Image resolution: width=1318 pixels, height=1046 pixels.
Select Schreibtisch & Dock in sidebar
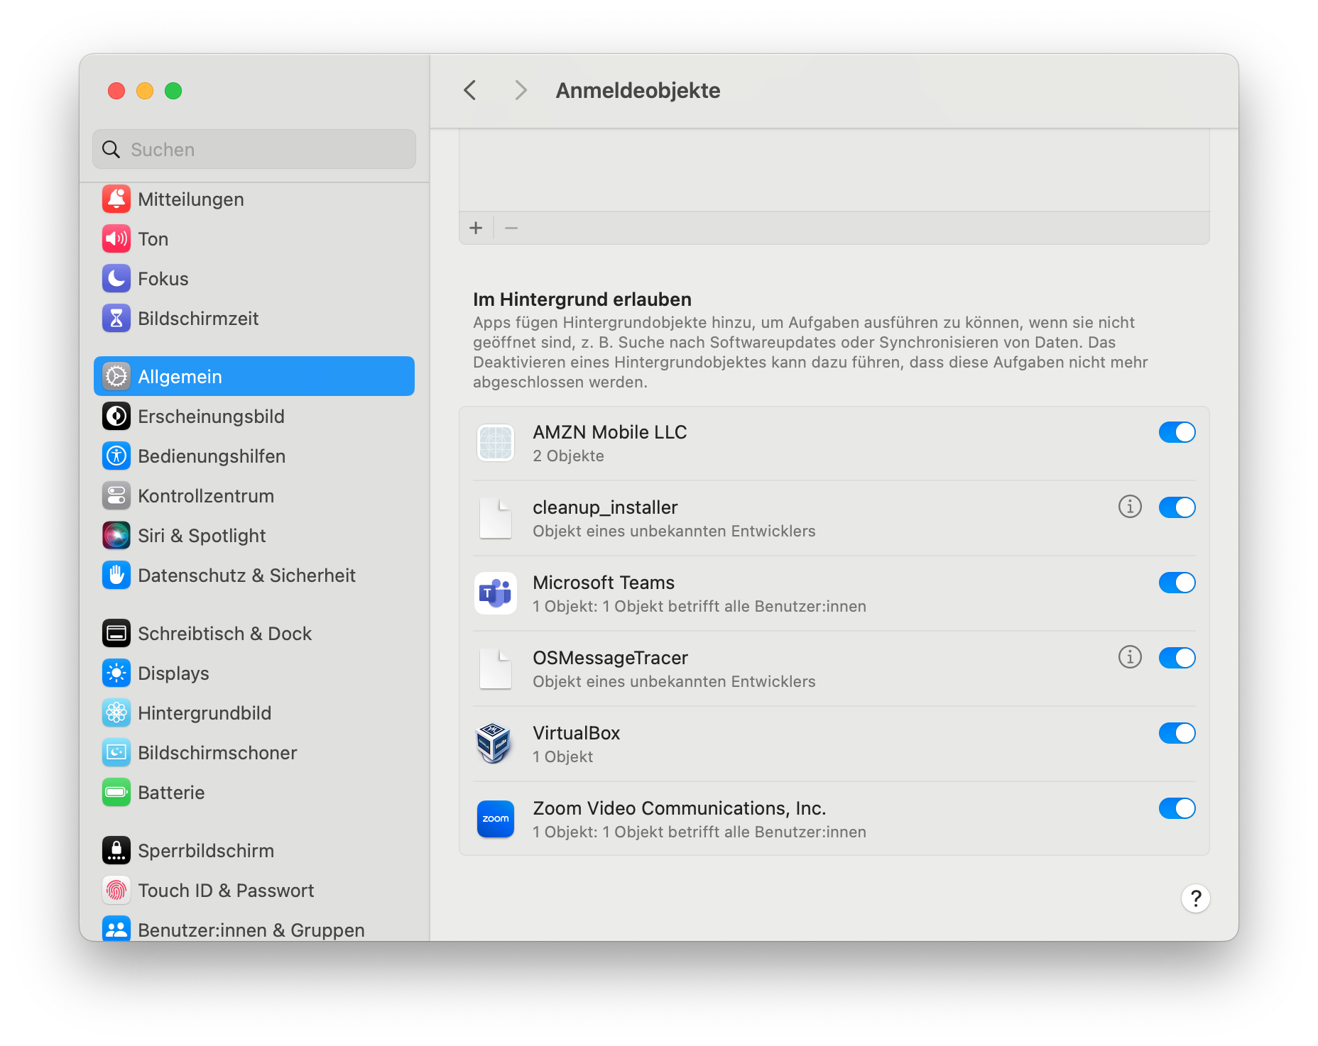click(x=224, y=634)
